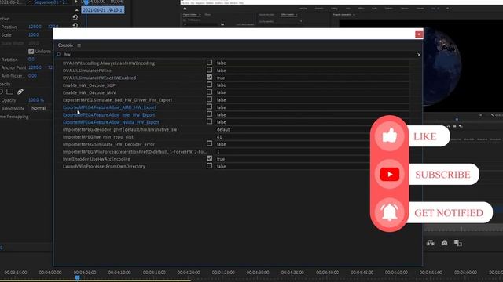Screen dimensions: 503x282
Task: Select the DVA.UI.SimulateHWEnc row text
Action: [x=87, y=70]
